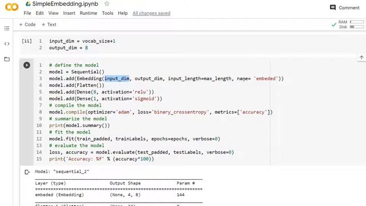
Task: Click the model.evaluate code line
Action: tap(141, 152)
